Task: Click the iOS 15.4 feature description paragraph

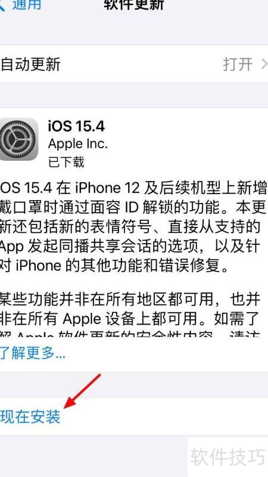Action: click(x=133, y=227)
